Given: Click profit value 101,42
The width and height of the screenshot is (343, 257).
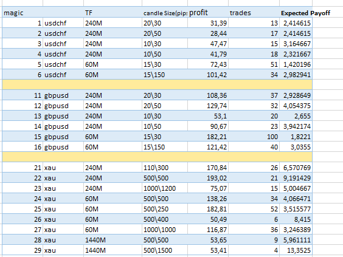Looking at the screenshot, I should click(208, 75).
